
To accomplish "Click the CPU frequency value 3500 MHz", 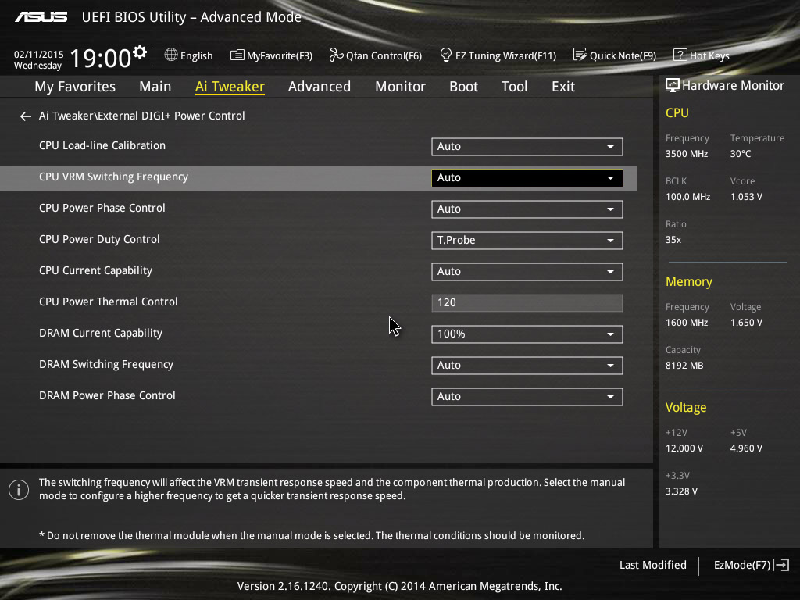I will click(687, 154).
